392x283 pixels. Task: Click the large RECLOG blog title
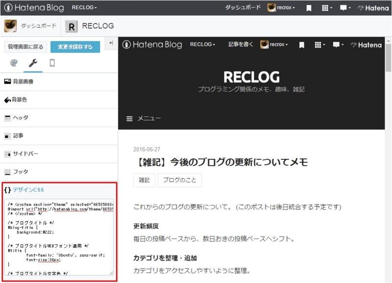click(251, 77)
